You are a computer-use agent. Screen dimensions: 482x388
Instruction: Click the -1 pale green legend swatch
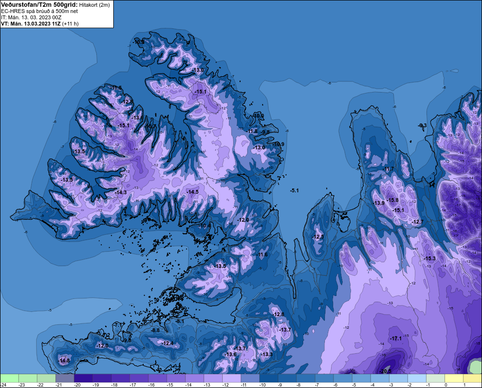[x=435, y=378]
